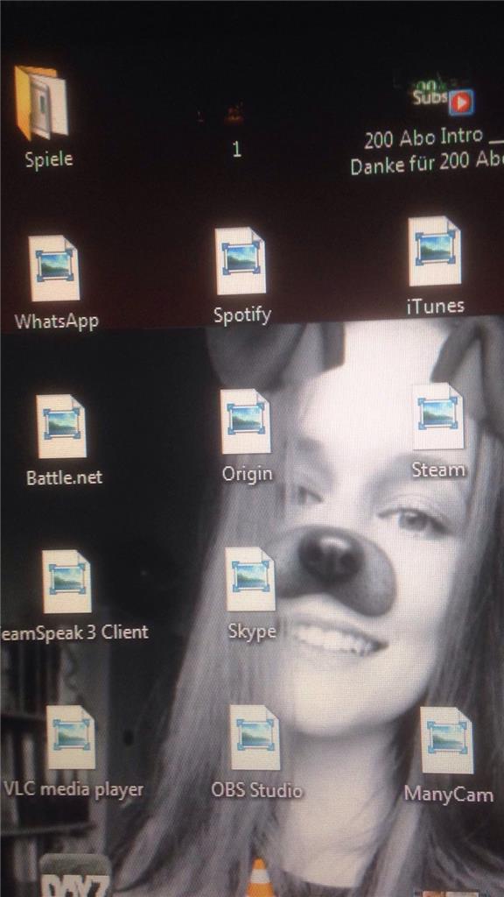The width and height of the screenshot is (504, 897).
Task: Select the DayZ icon at the bottom
Action: coord(75,876)
